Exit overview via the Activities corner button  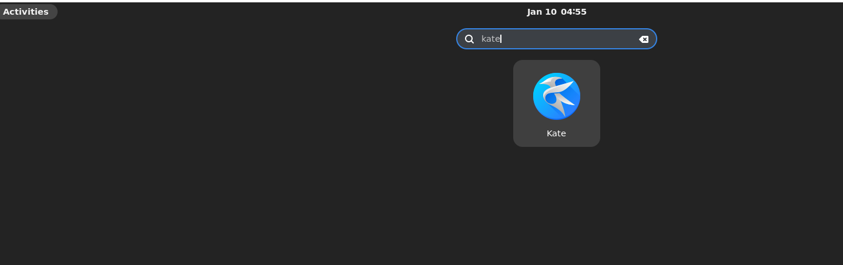(x=26, y=12)
